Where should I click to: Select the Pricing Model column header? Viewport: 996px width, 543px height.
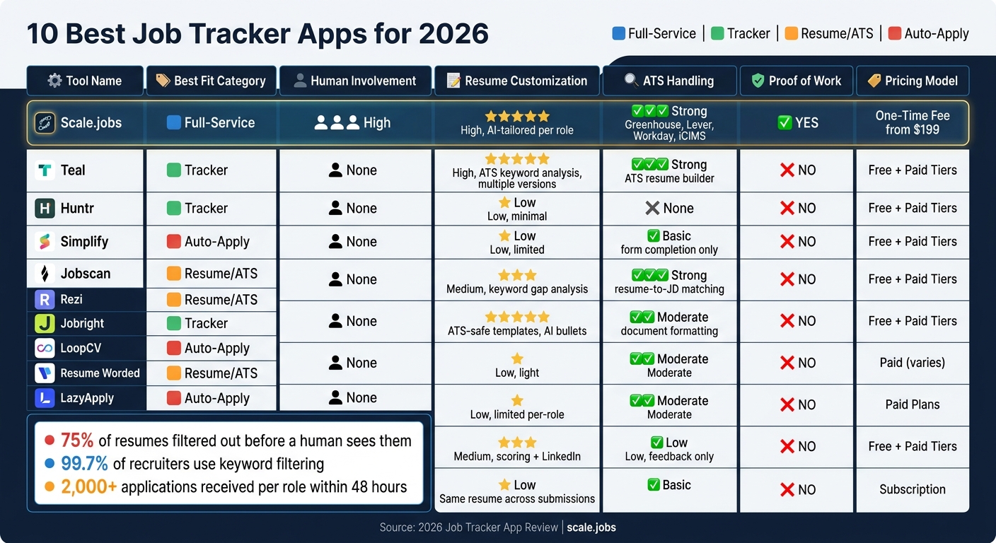point(913,81)
